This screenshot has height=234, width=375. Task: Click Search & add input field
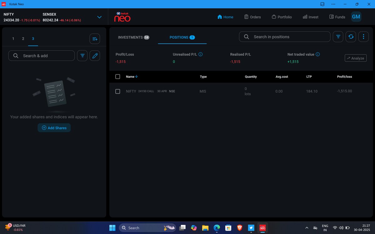coord(42,56)
